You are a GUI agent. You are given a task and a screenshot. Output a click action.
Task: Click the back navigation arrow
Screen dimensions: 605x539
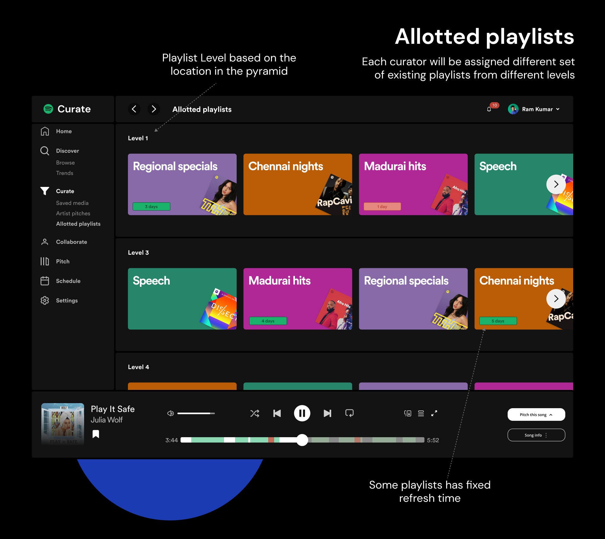134,109
